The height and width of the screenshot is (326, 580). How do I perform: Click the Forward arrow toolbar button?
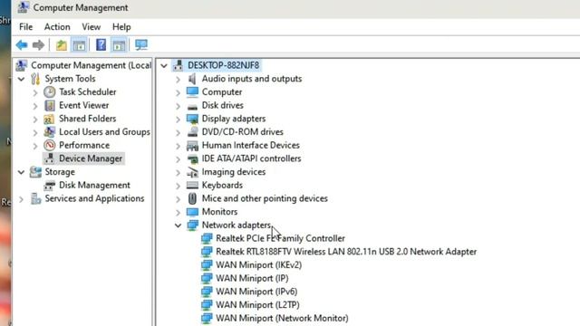point(38,45)
